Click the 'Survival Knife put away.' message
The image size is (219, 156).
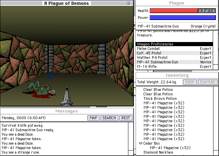pyautogui.click(x=22, y=125)
